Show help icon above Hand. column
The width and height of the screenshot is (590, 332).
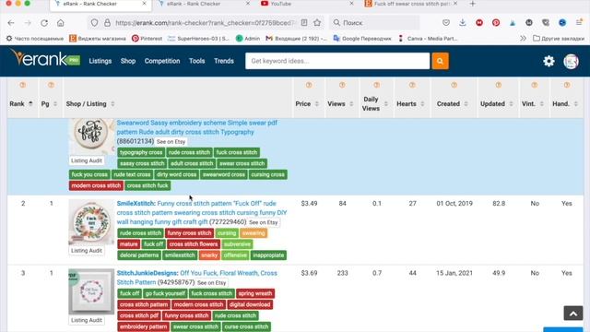click(x=567, y=85)
